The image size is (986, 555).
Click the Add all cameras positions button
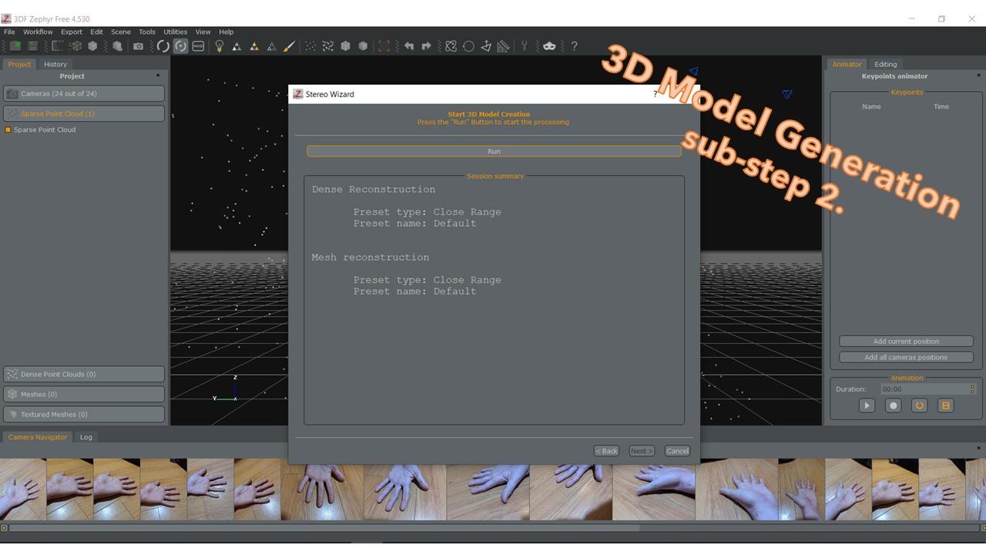point(906,358)
